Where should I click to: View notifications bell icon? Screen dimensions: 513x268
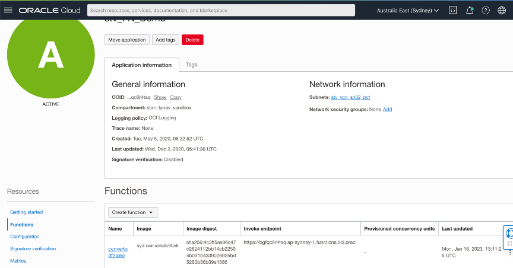(470, 10)
